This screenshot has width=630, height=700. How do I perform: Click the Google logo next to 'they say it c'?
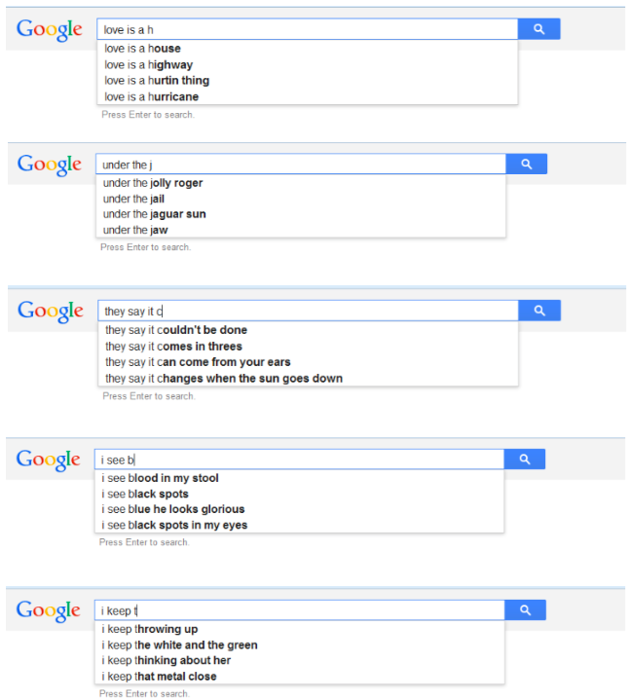coord(51,312)
